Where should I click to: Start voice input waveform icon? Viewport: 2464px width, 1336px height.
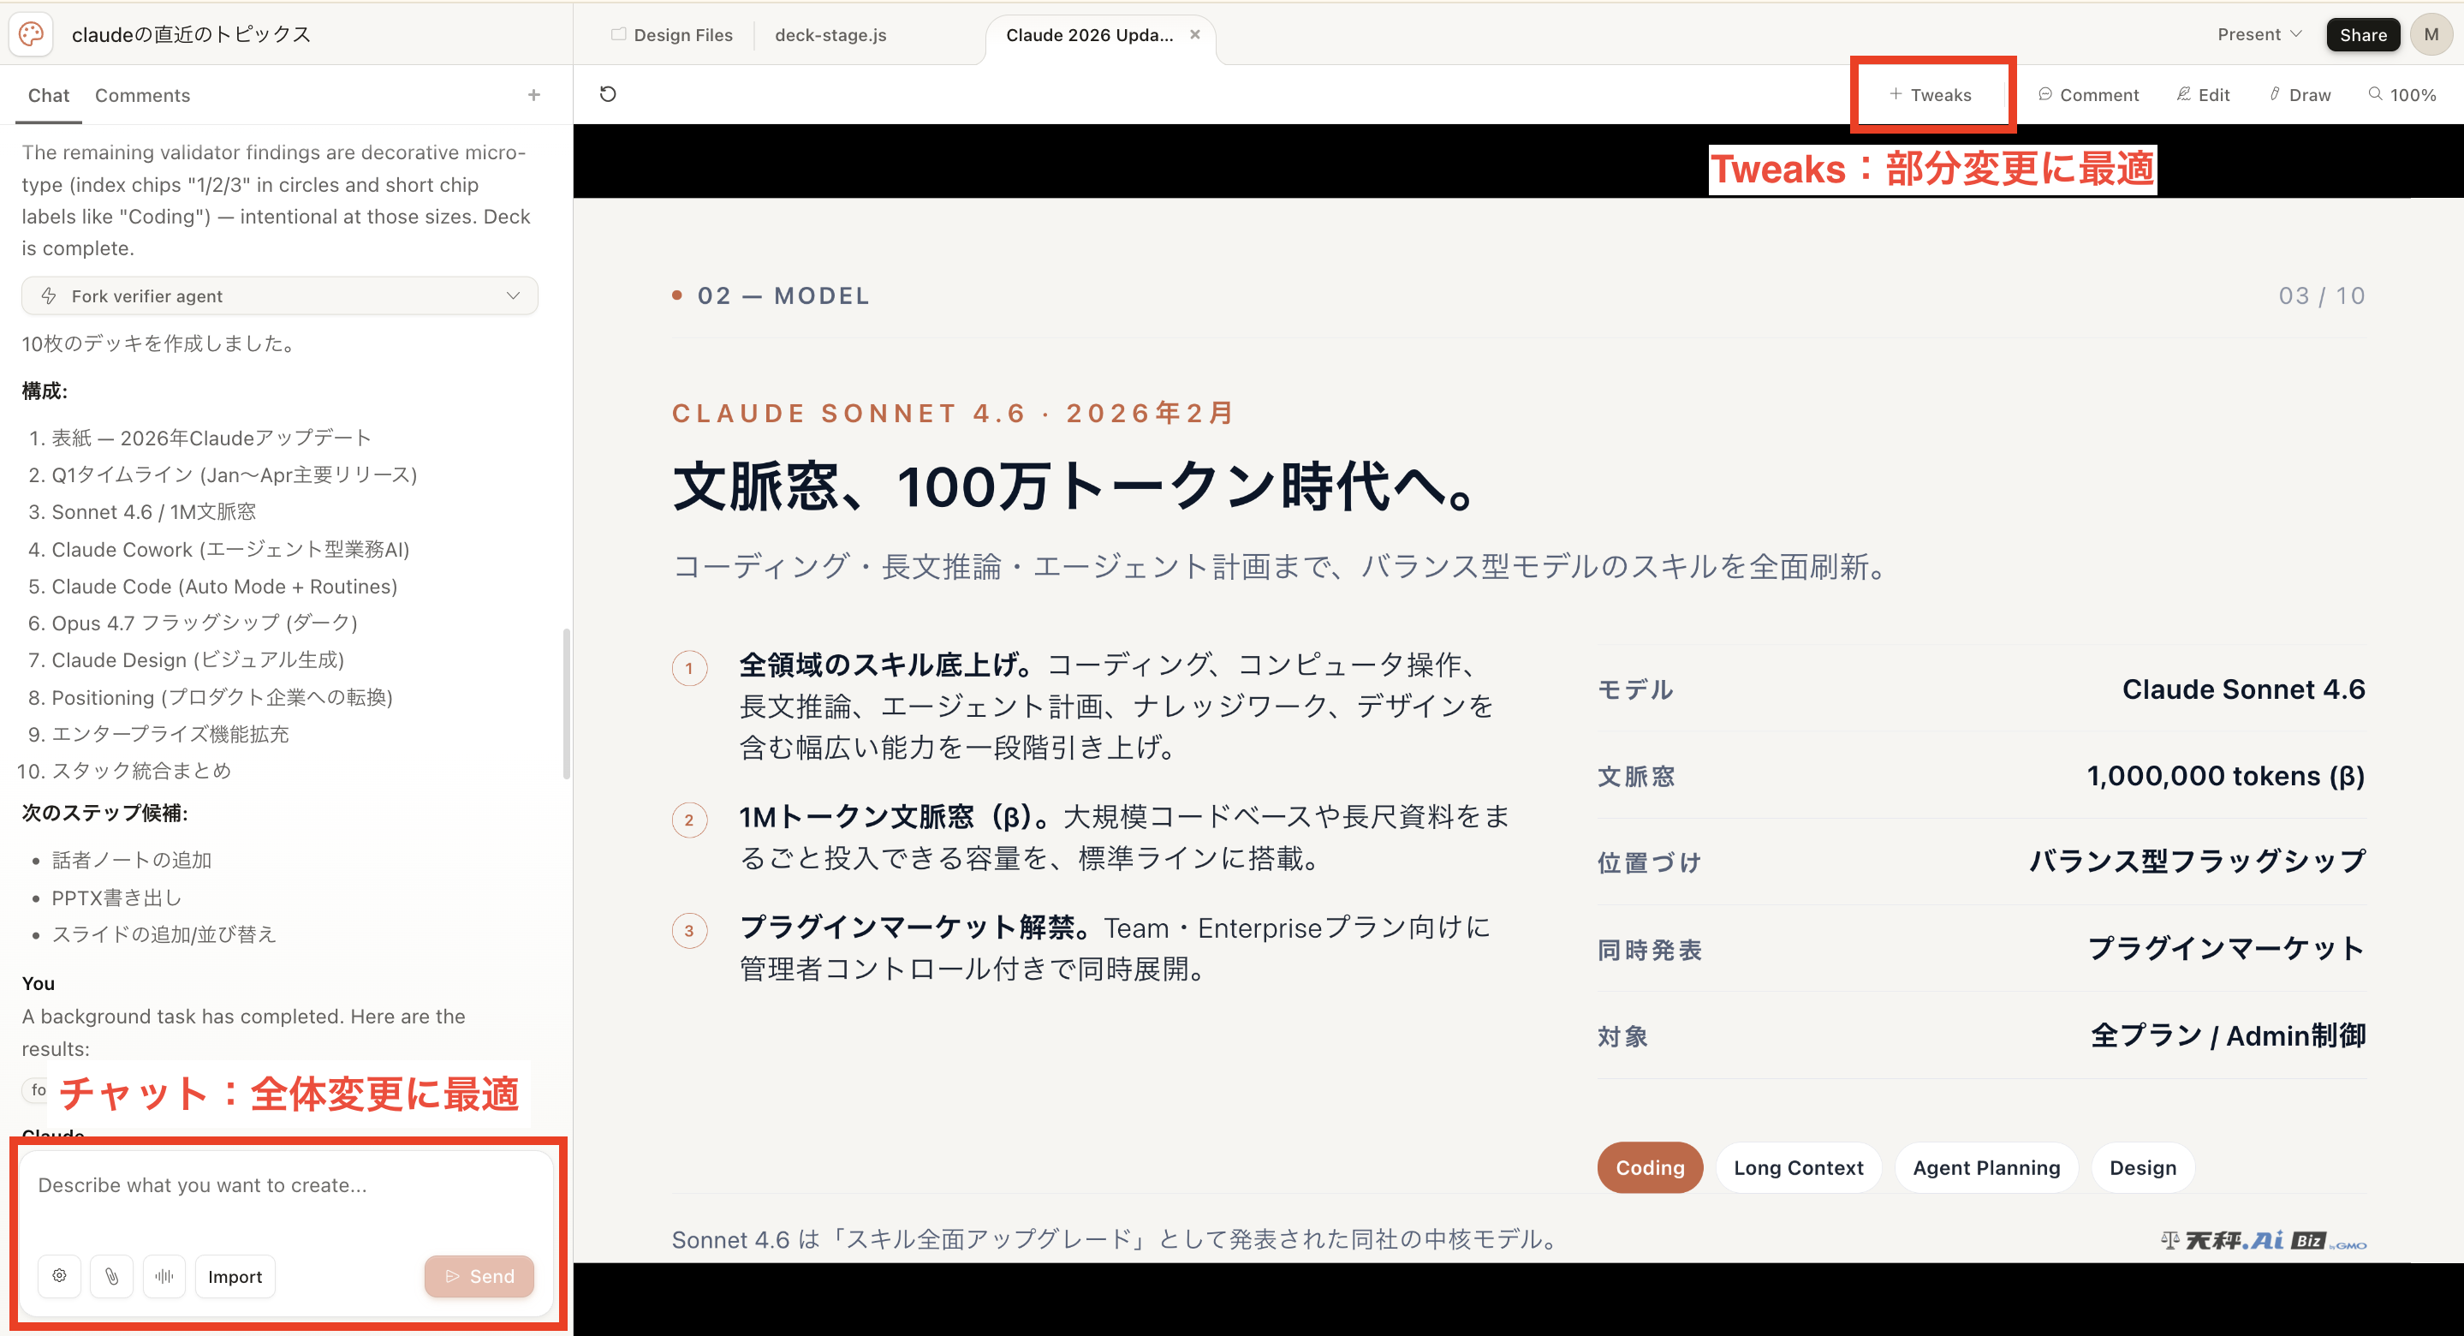pos(164,1276)
